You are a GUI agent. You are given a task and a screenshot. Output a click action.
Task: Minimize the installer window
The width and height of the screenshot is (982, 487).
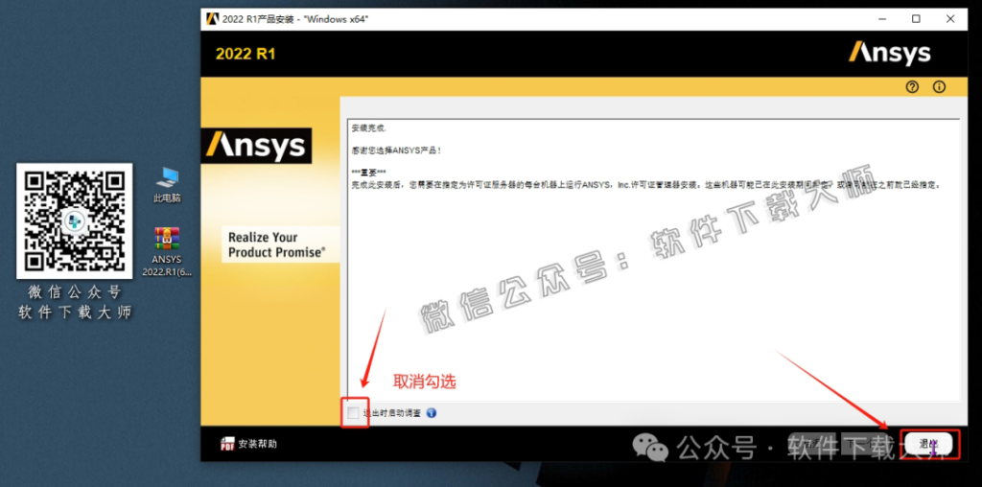(883, 19)
